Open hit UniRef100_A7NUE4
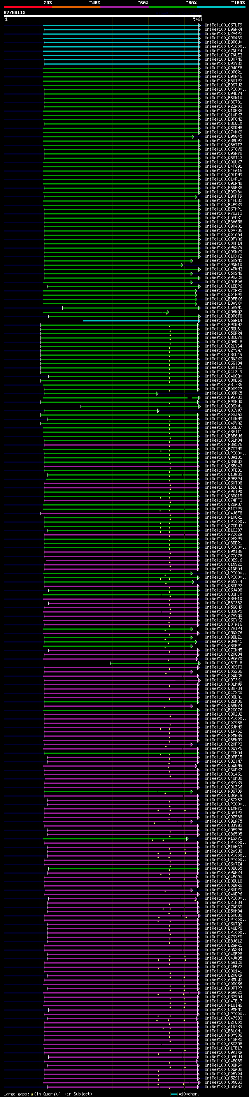The height and width of the screenshot is (1097, 249). pos(223,51)
